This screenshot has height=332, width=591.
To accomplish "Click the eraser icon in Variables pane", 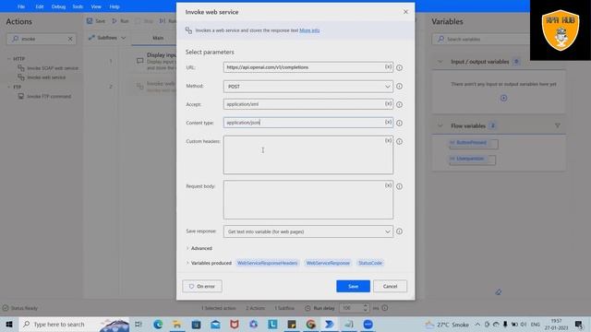I will [x=499, y=292].
